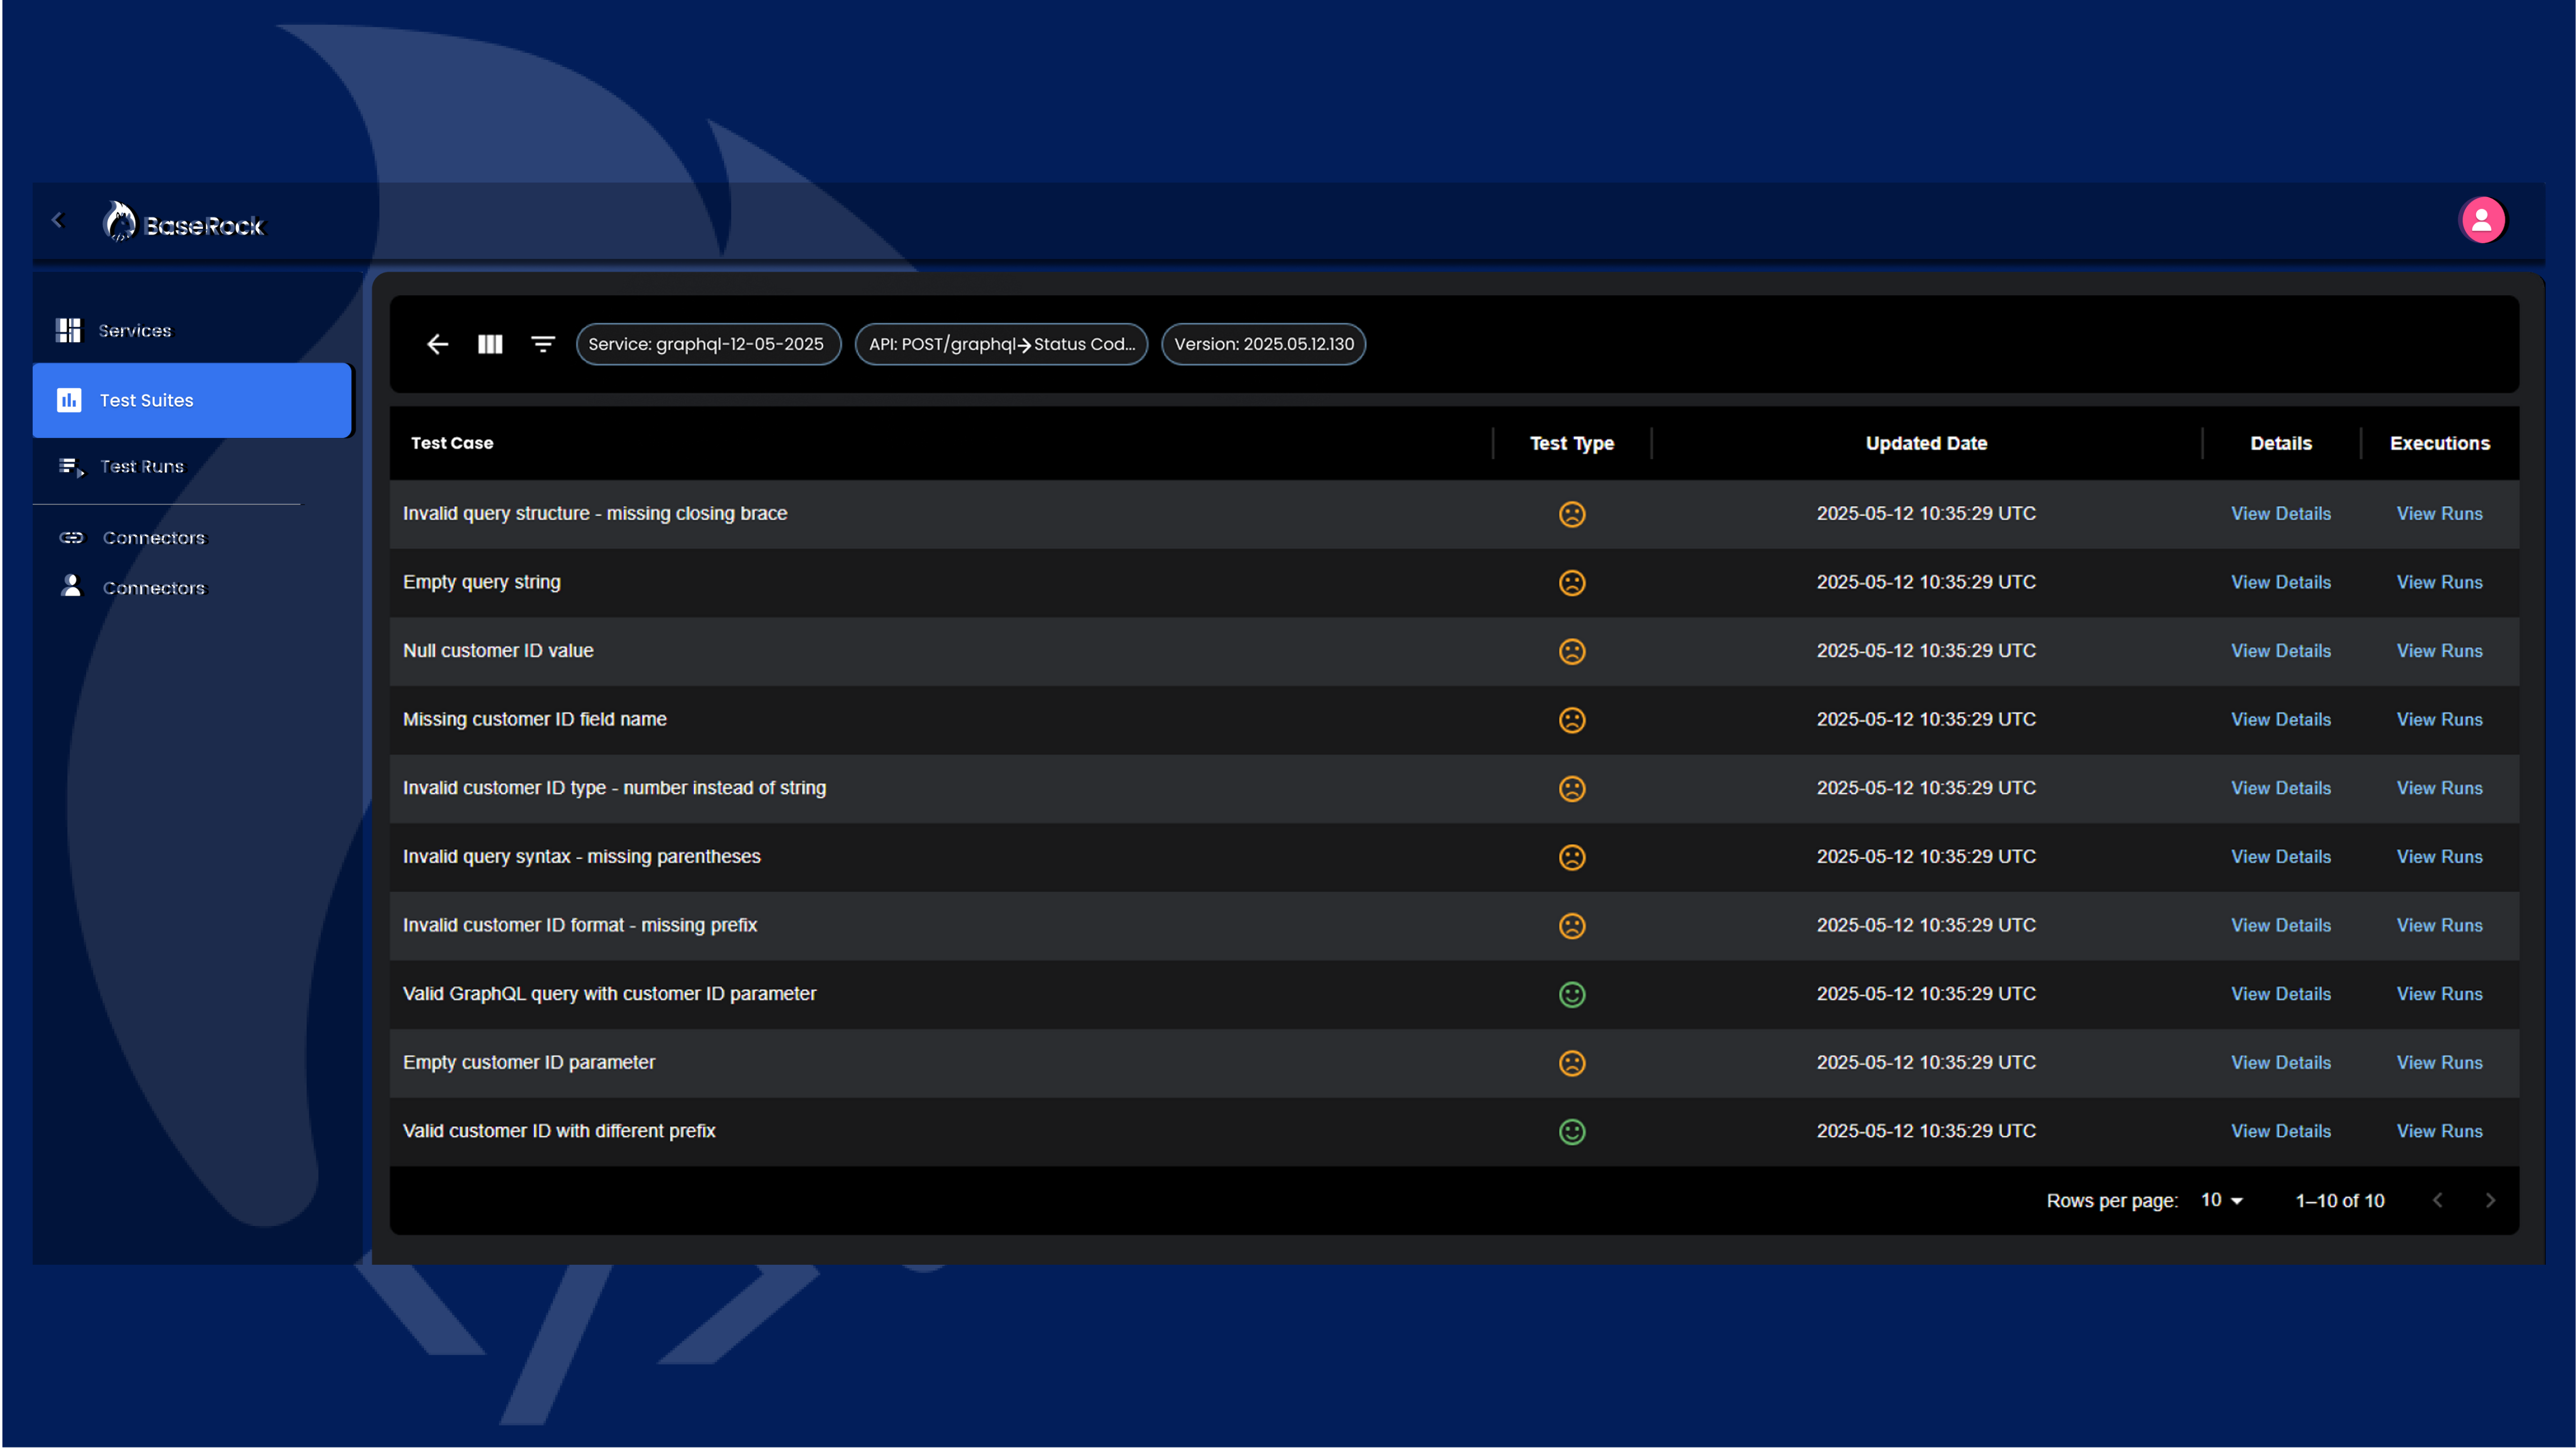View Runs for Valid GraphQL query row

pyautogui.click(x=2439, y=994)
